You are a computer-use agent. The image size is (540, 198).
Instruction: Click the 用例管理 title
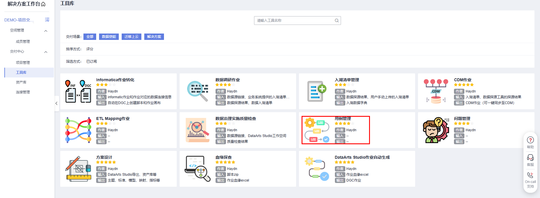(343, 119)
